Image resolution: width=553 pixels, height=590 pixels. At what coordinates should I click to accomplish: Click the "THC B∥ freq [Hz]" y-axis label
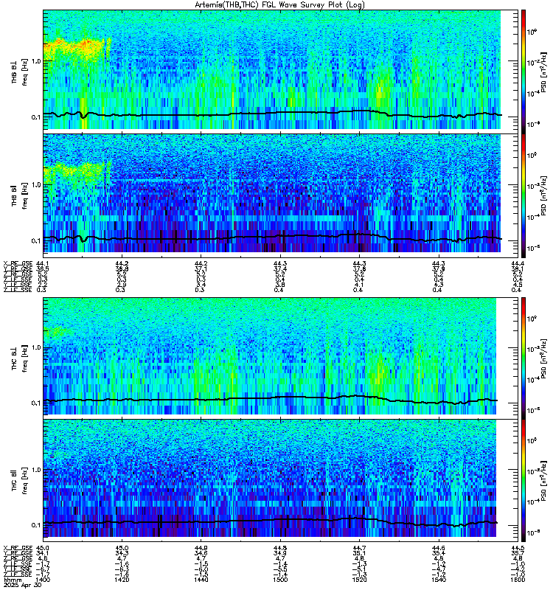coord(19,481)
